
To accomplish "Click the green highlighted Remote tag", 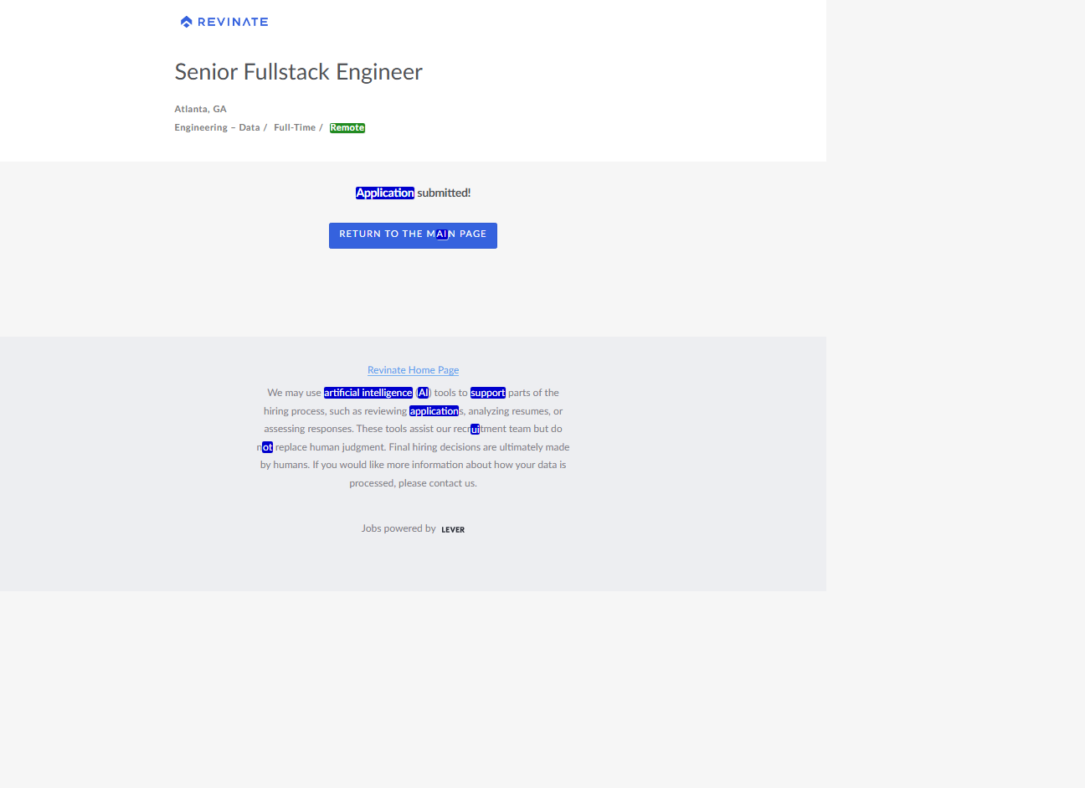I will pyautogui.click(x=347, y=128).
